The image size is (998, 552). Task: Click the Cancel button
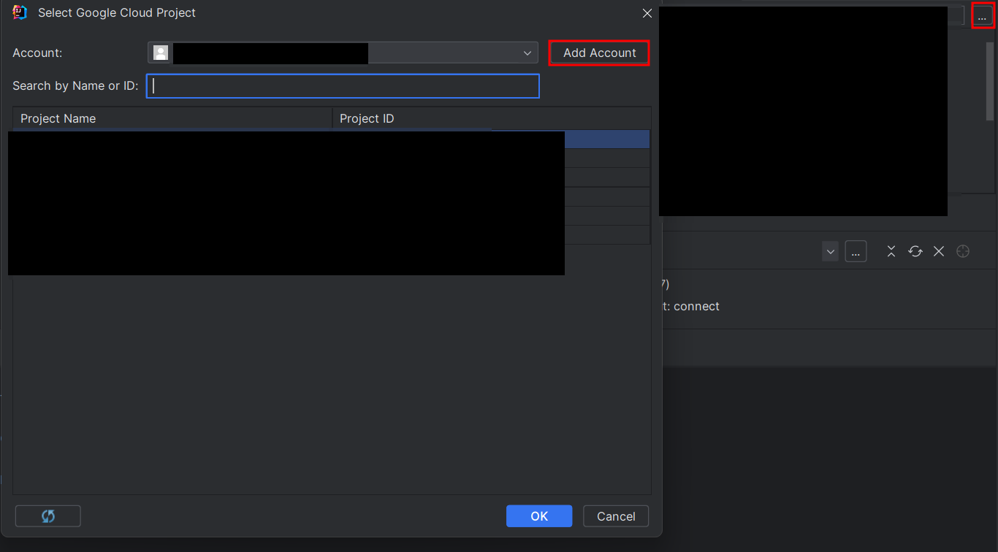coord(616,516)
